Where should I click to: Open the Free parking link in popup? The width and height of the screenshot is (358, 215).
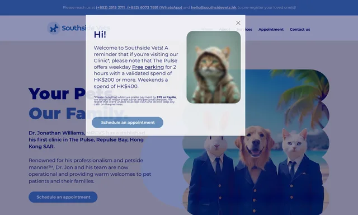click(x=148, y=67)
